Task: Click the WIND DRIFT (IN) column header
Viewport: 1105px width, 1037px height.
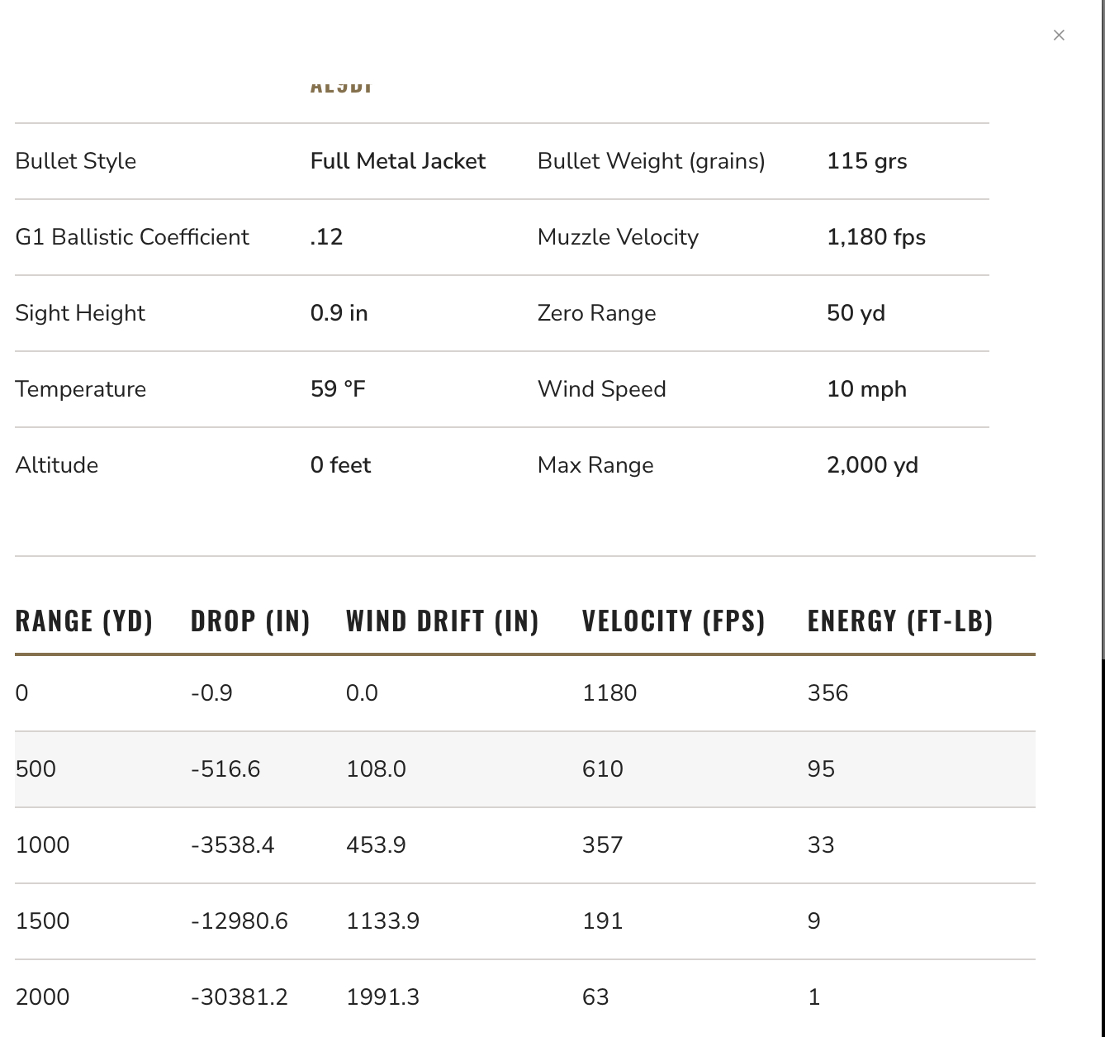Action: click(442, 621)
